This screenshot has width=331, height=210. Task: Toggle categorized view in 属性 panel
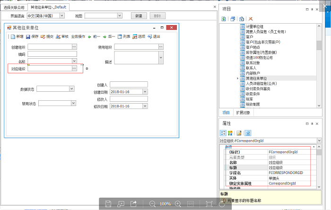[223, 133]
